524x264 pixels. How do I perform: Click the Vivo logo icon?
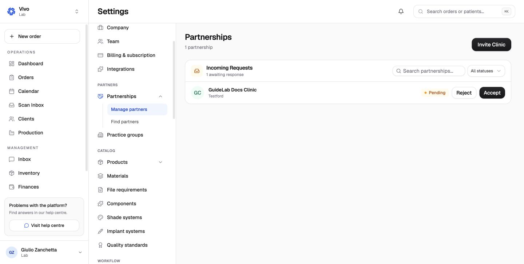11,11
